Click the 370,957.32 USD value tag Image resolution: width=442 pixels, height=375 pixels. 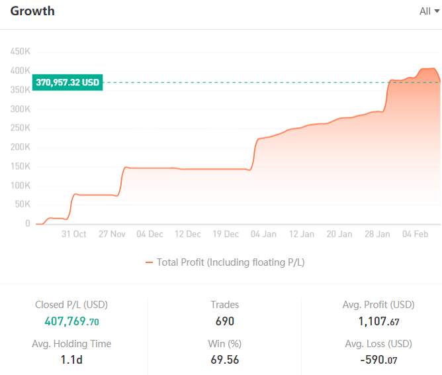coord(67,82)
